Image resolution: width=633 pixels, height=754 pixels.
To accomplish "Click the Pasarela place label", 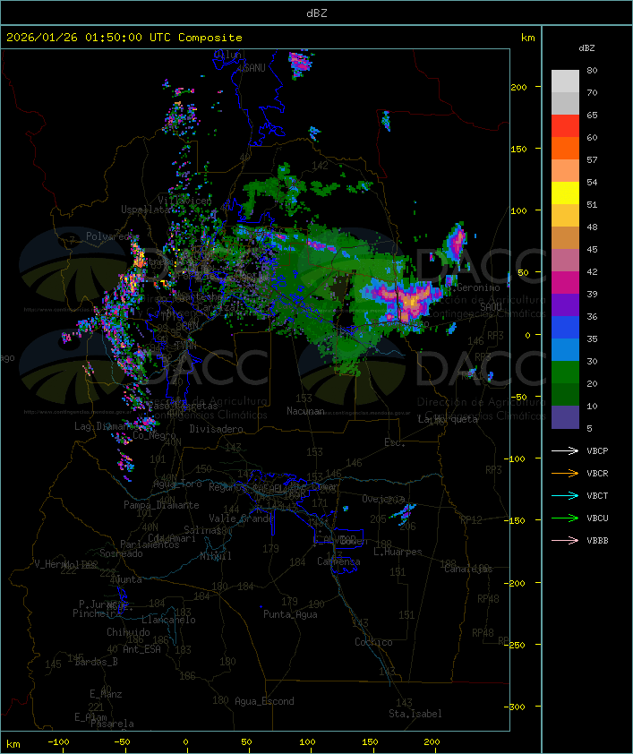I will pos(112,724).
